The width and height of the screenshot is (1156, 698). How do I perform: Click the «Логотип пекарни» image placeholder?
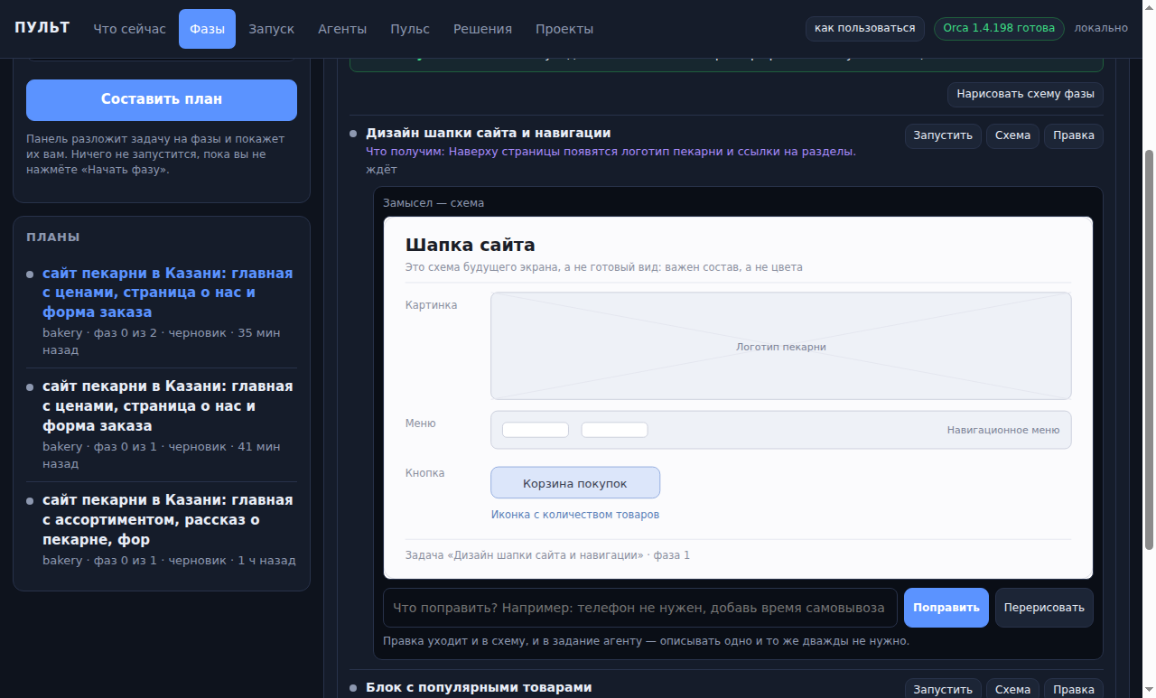click(781, 346)
